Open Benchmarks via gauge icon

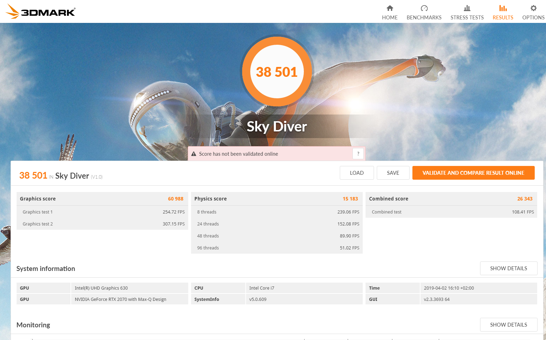pyautogui.click(x=424, y=8)
